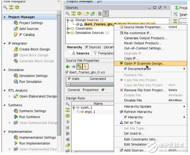This screenshot has width=190, height=155.
Task: Click the Flow Navigator scrollbar up arrow
Action: tap(59, 13)
